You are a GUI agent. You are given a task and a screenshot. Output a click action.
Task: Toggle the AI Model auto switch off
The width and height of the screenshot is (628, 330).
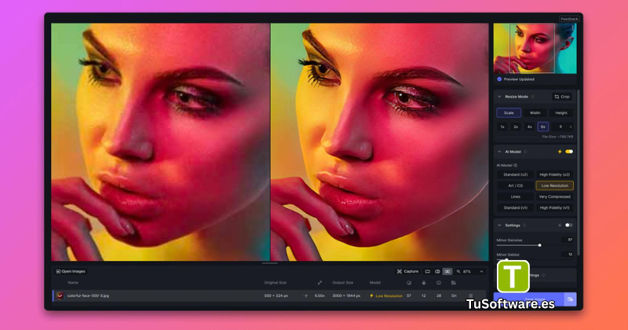(x=569, y=152)
